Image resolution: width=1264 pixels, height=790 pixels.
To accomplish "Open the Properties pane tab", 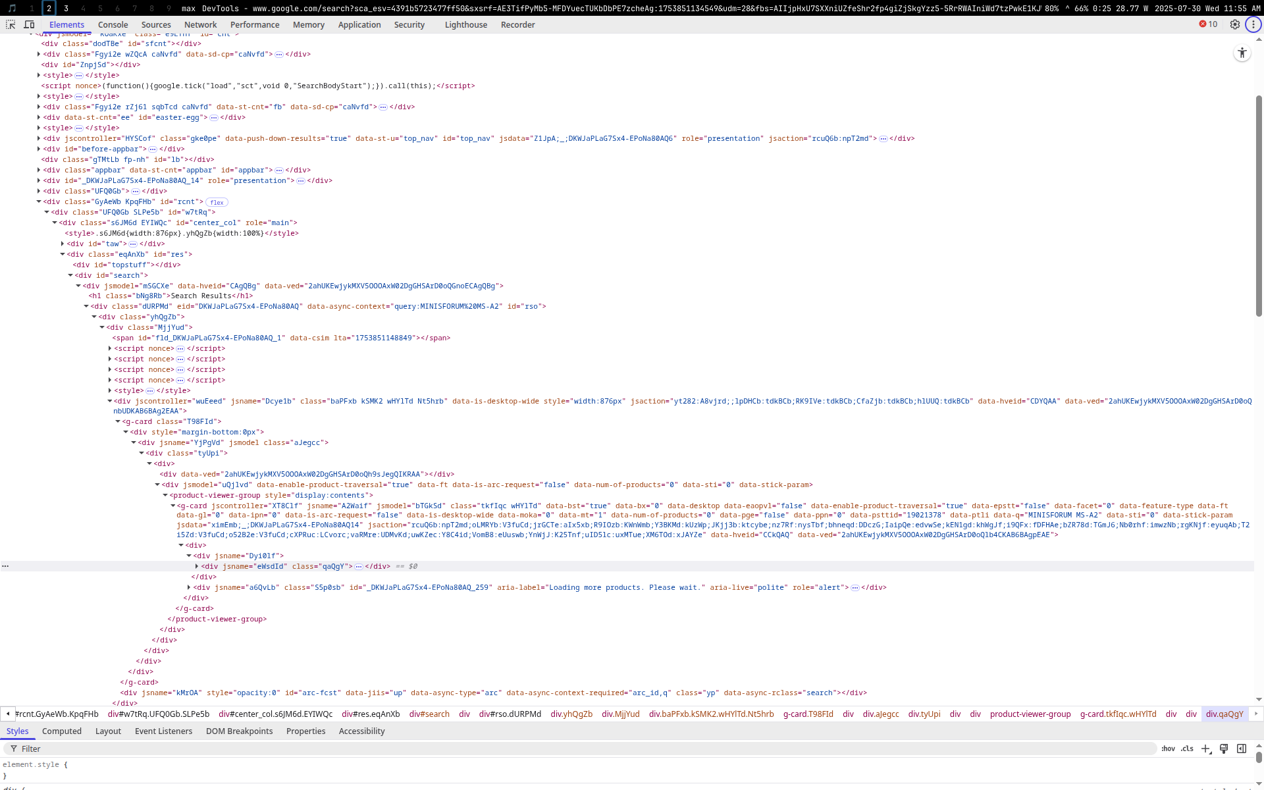I will (306, 731).
